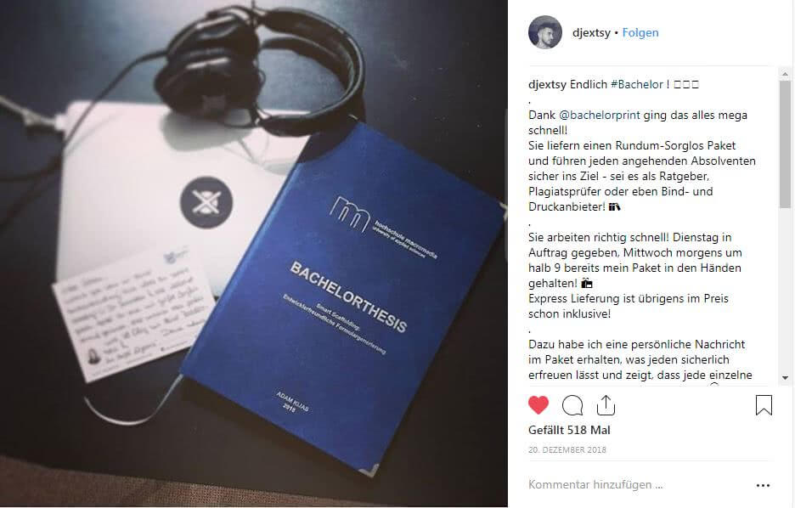Share the post via the share icon
The width and height of the screenshot is (795, 508).
pos(606,405)
